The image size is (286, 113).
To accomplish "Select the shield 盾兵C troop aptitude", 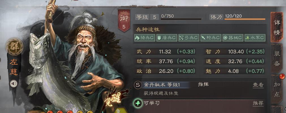I will 167,38.
